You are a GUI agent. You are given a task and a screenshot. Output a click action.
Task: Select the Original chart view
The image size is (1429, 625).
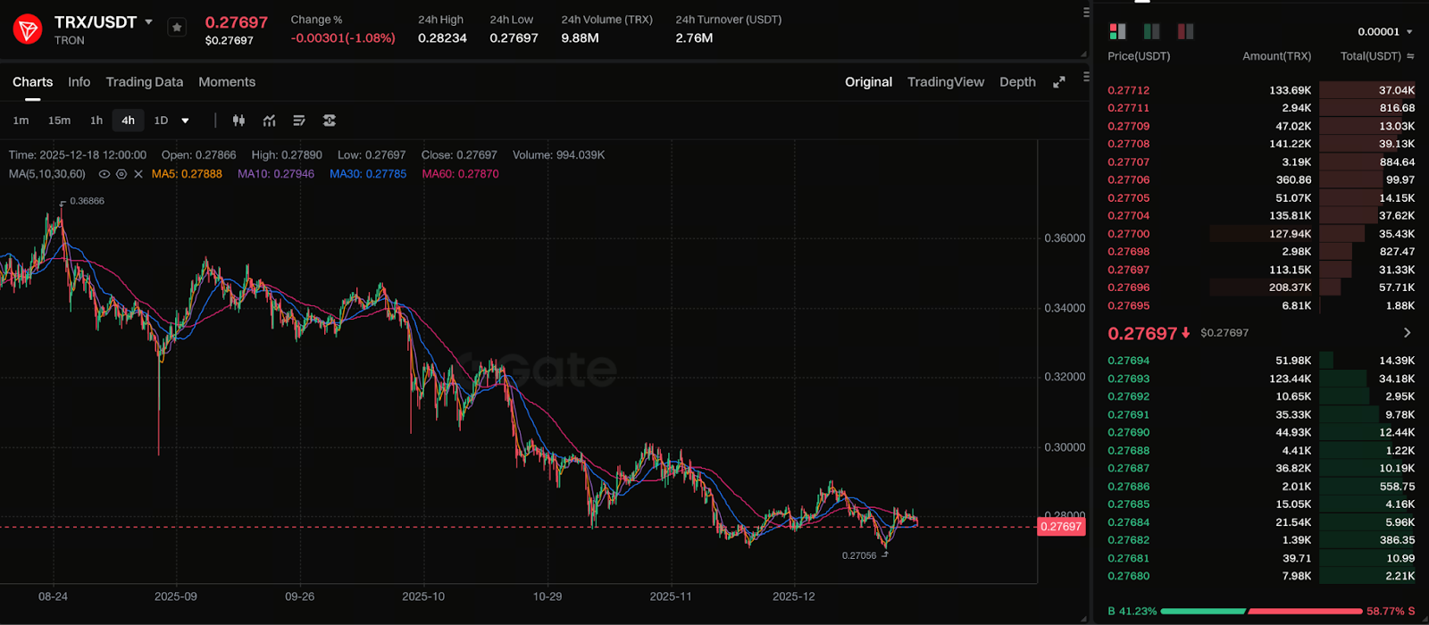(x=869, y=82)
